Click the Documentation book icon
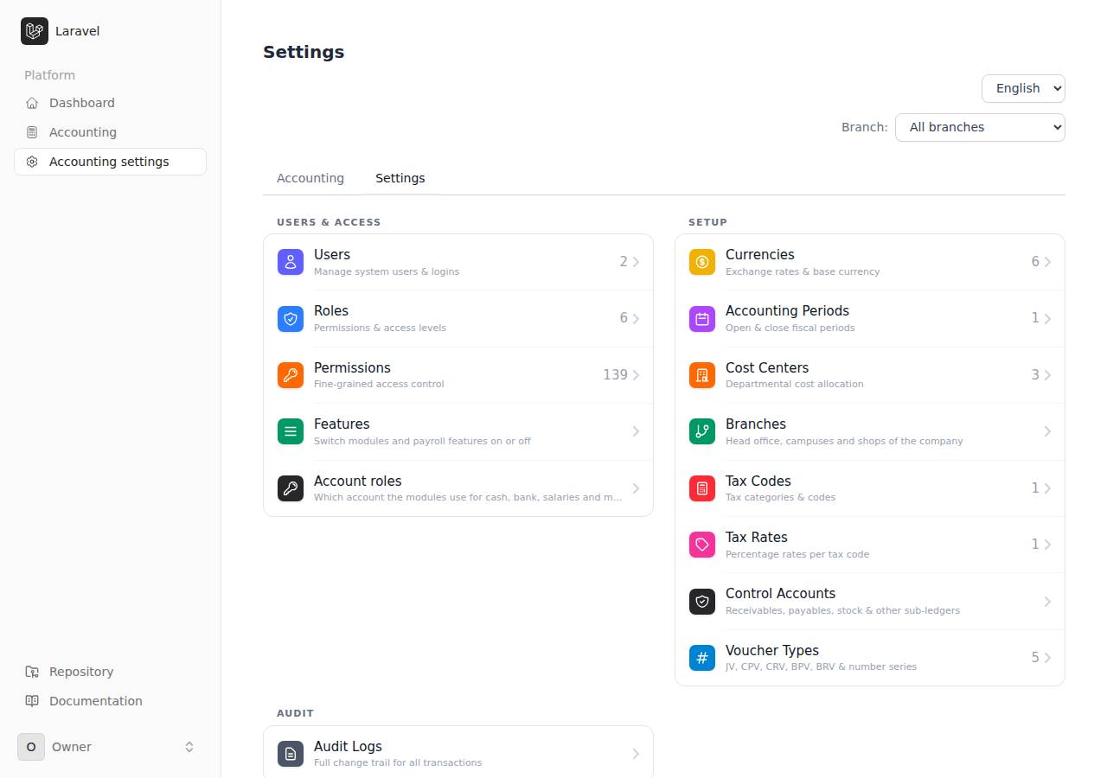 point(32,701)
